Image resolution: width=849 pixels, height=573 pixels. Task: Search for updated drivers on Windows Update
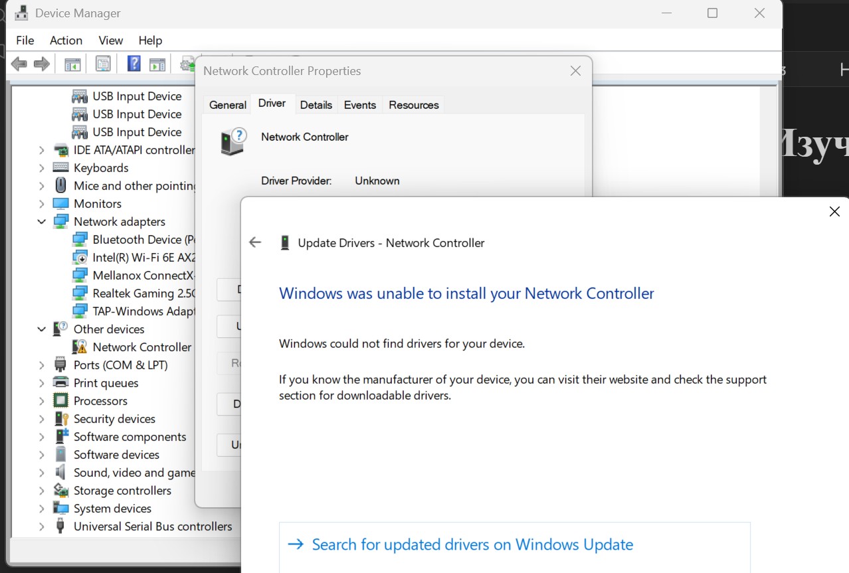point(473,544)
